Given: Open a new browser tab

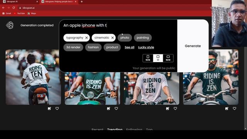Looking at the screenshot, I should 81,2.
